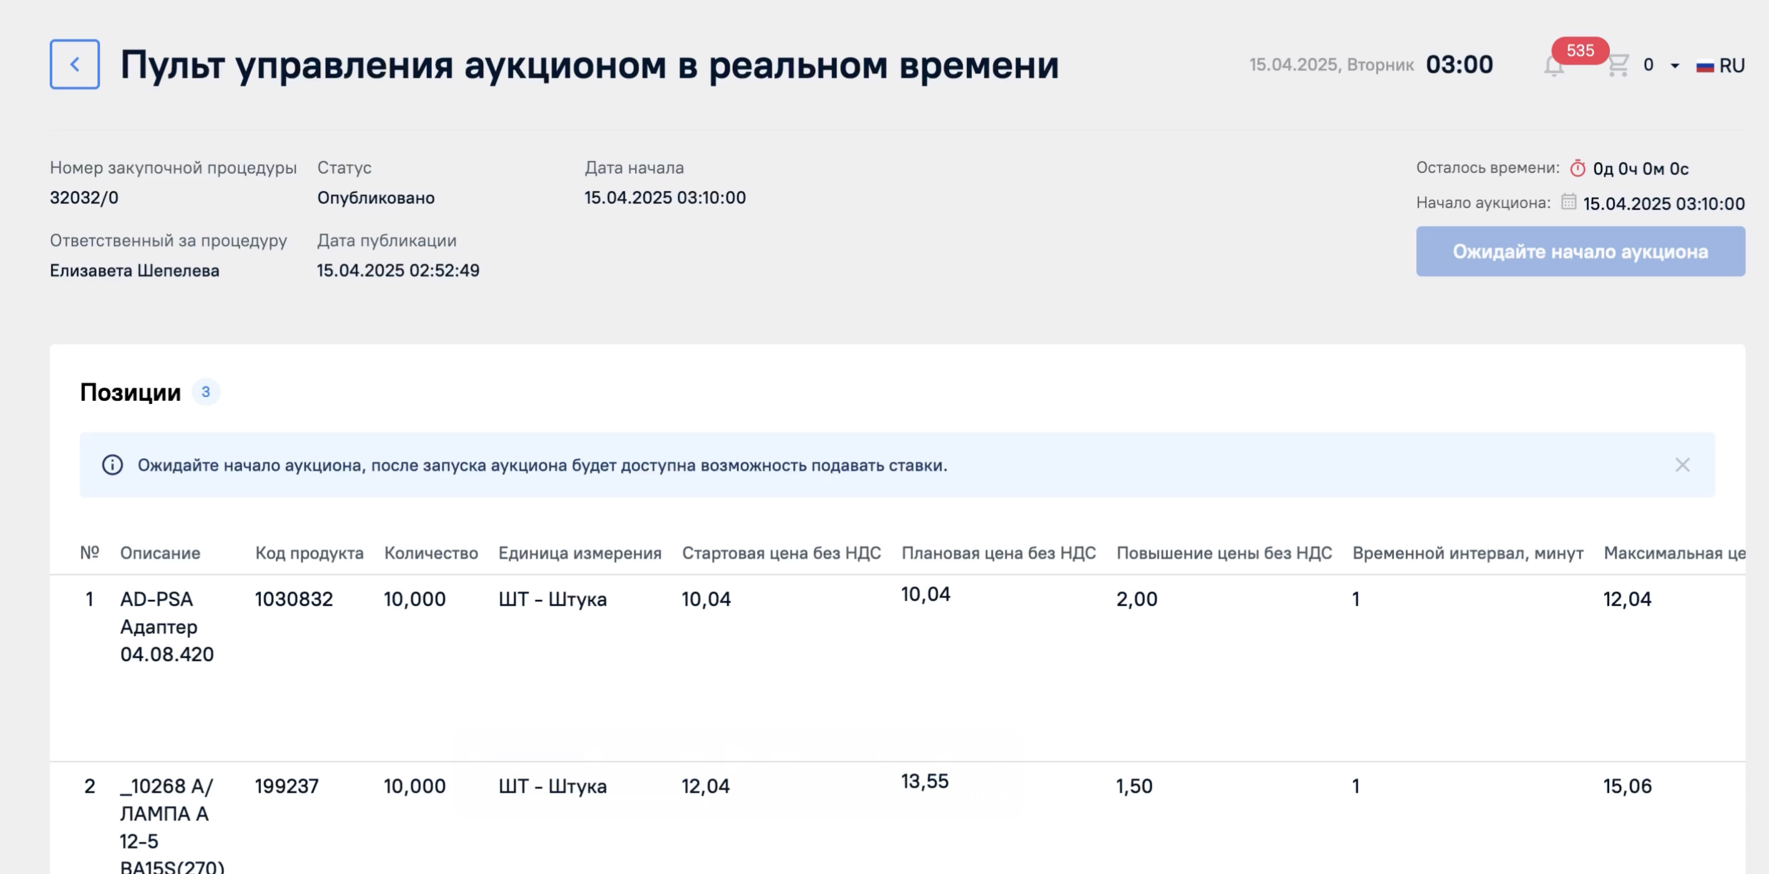This screenshot has width=1769, height=874.
Task: Click the 'Единица измерения' column header
Action: 580,553
